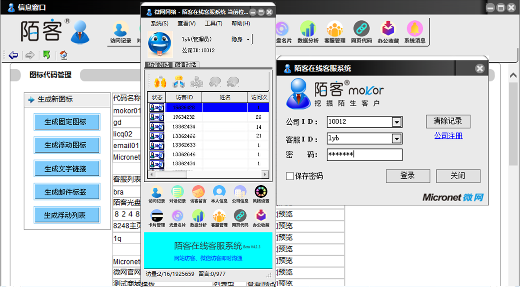The height and width of the screenshot is (287, 520).
Task: Click the visitor list horizontal scrollbar
Action: 208,174
